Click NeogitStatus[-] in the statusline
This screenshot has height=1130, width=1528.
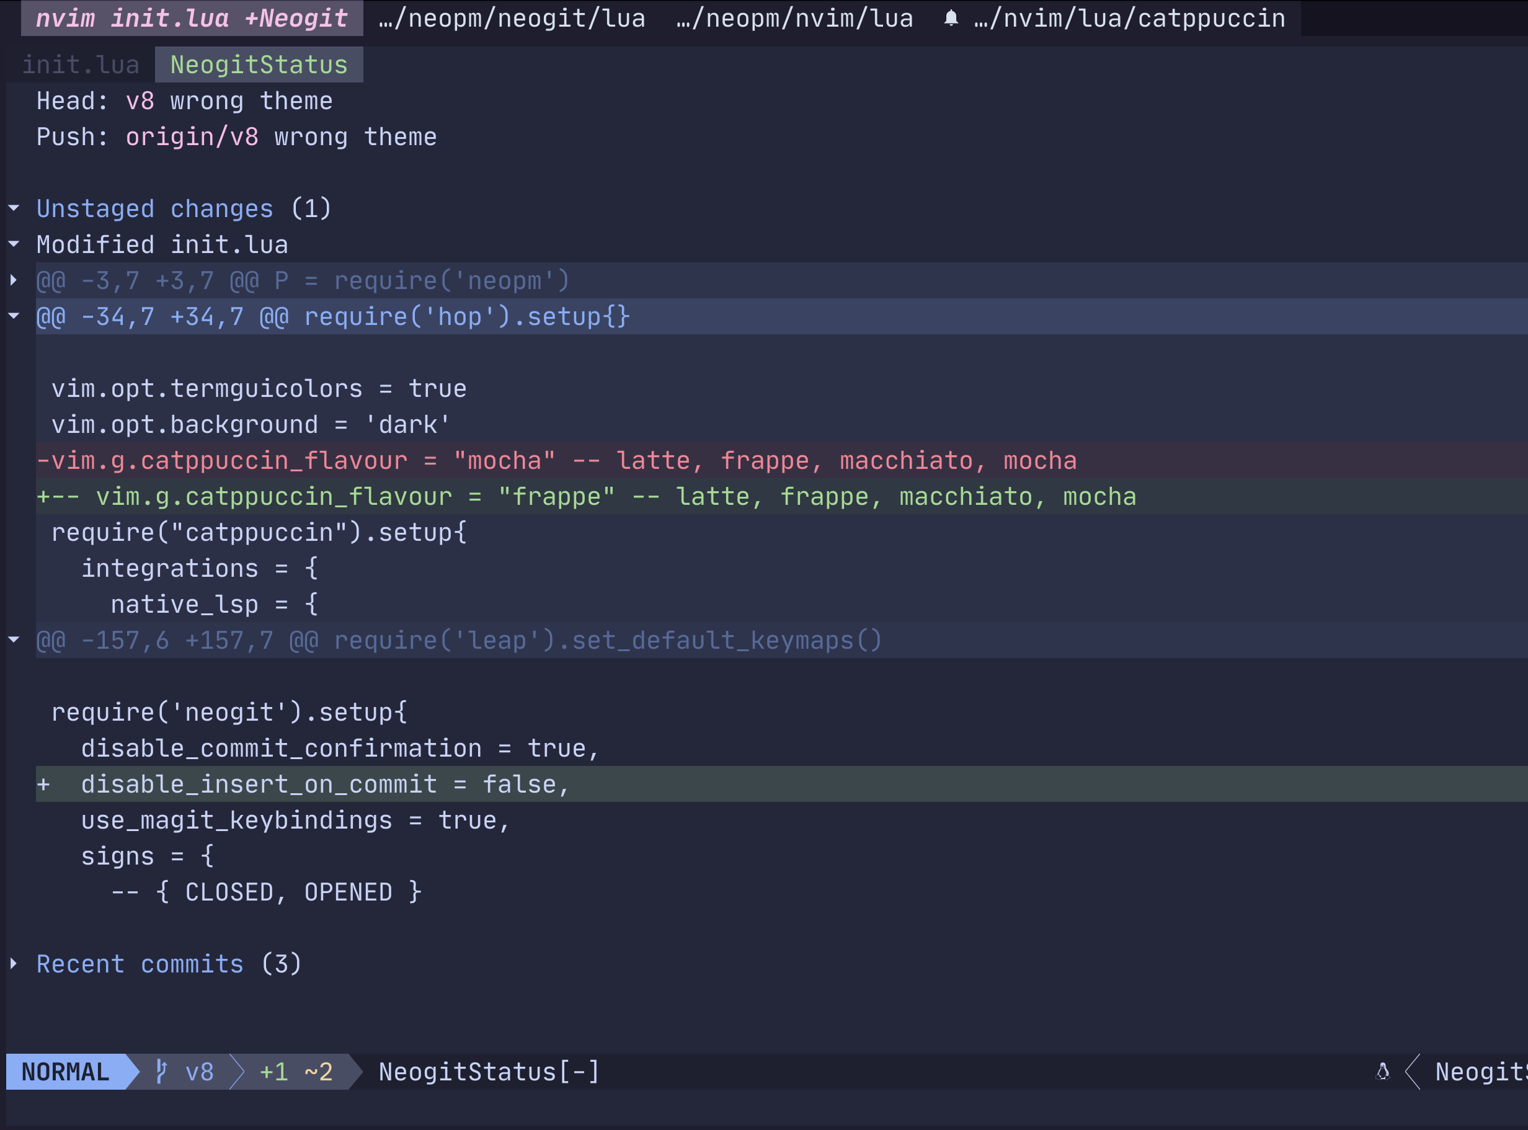490,1072
